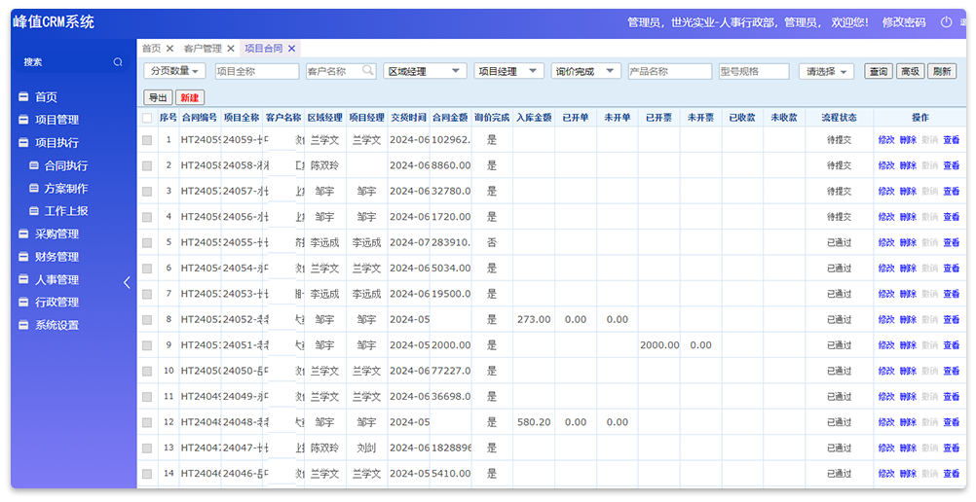Click the 财务管理 sidebar menu icon
The width and height of the screenshot is (976, 502).
(x=23, y=256)
